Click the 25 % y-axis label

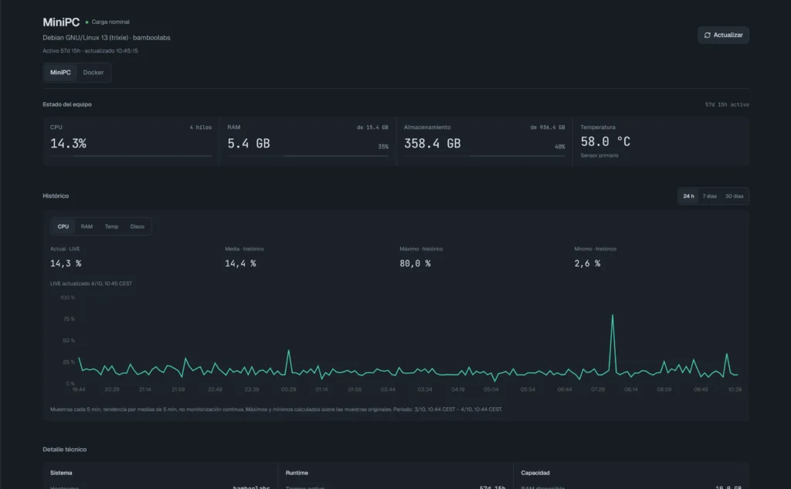69,362
